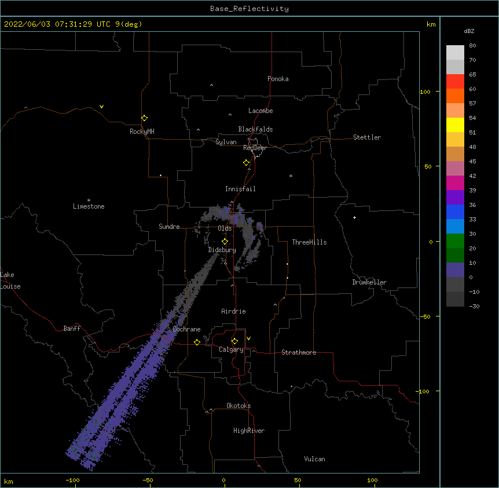
Task: Pick the light grey top swatch of the legend
Action: [455, 53]
